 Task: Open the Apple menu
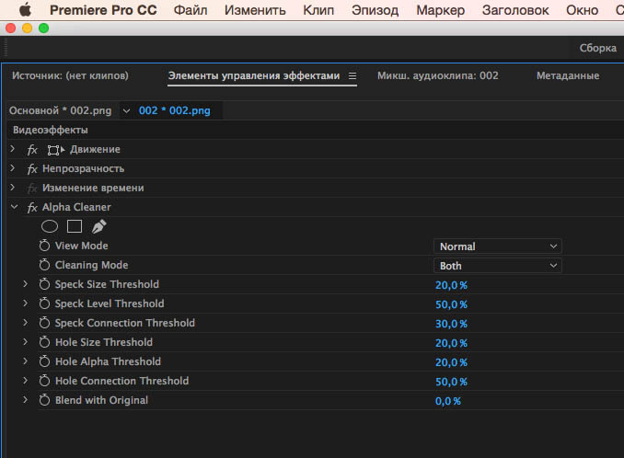[25, 10]
